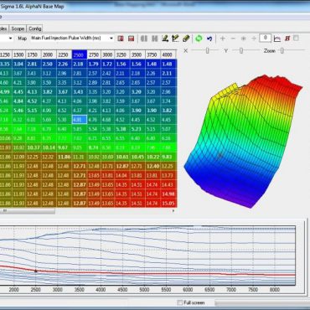
Task: Click the cell with value 3.04
Action: point(18,64)
